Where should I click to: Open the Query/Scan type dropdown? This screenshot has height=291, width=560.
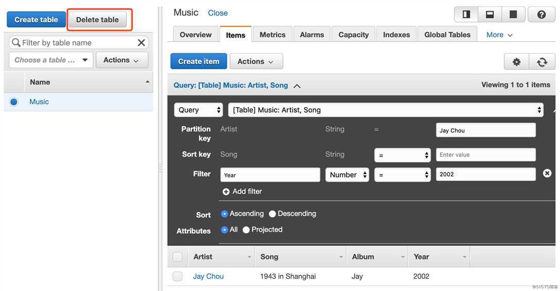199,110
